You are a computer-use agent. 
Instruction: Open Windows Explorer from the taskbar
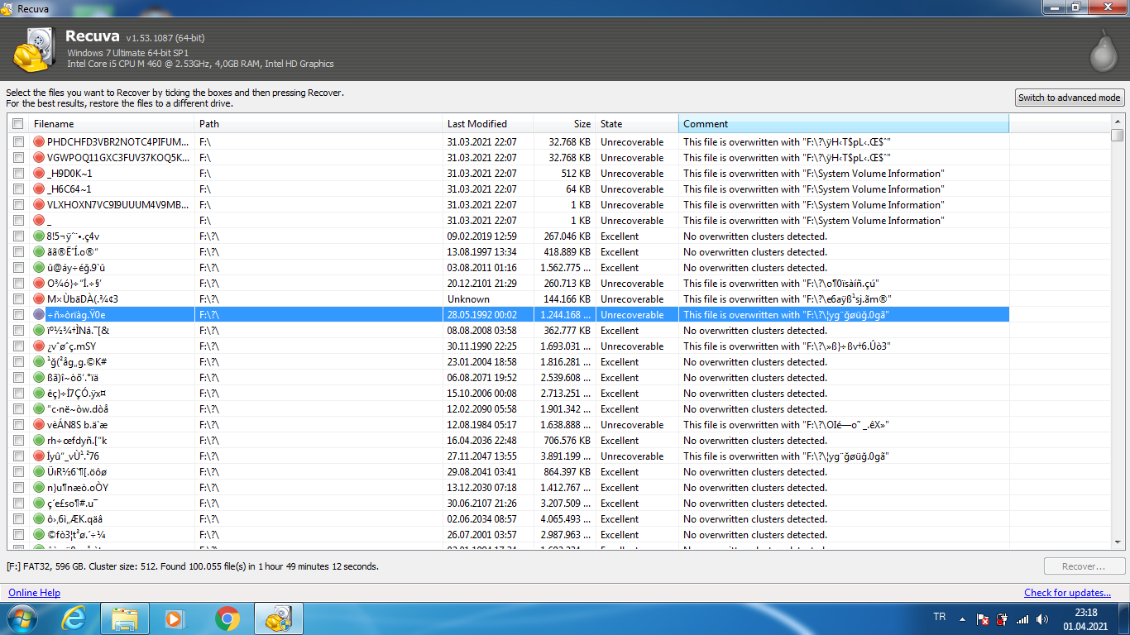point(125,618)
